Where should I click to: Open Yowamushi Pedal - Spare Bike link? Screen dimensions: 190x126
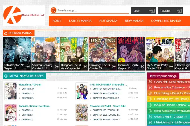(108, 106)
